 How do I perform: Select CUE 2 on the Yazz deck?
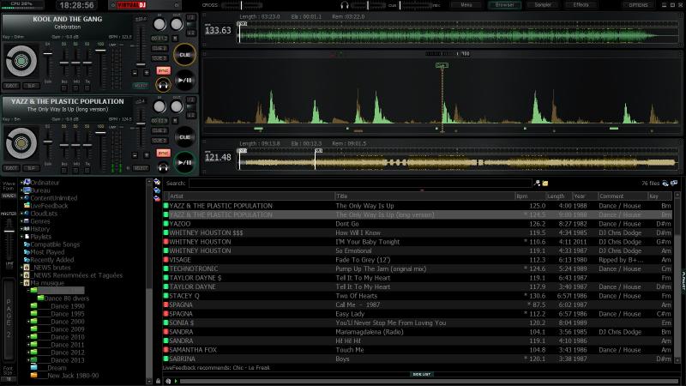tap(159, 130)
